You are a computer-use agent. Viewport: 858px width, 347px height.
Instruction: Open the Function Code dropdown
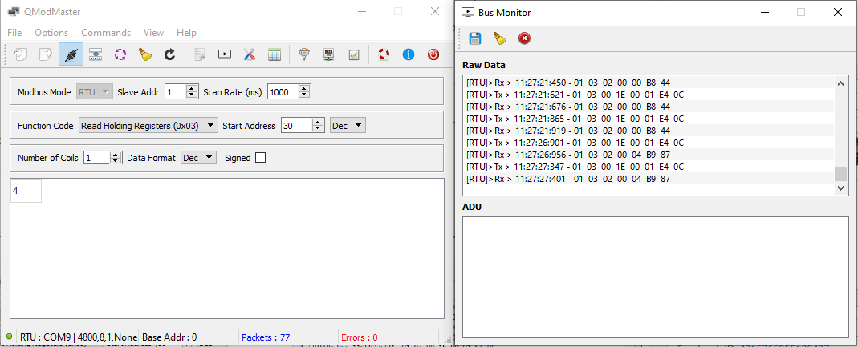(148, 126)
